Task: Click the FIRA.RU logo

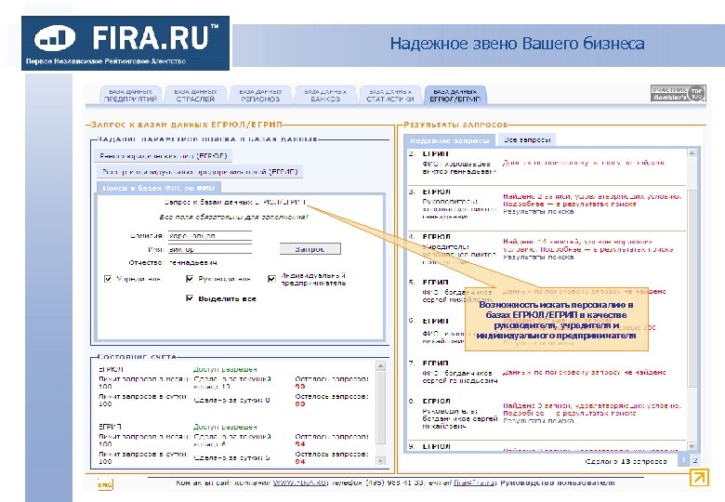Action: click(125, 43)
